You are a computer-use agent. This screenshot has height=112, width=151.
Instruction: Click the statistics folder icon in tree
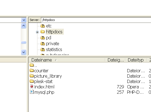[43, 50]
